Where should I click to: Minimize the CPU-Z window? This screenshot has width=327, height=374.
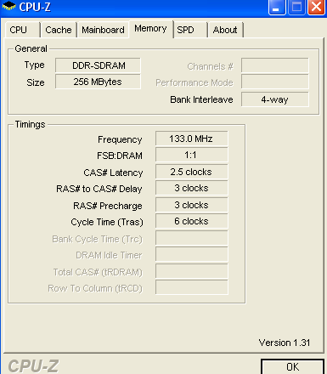click(277, 7)
